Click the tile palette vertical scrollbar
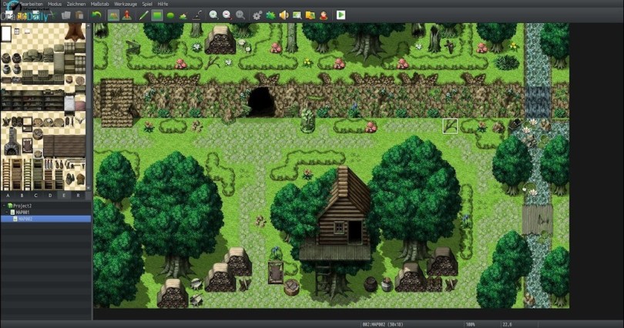624x328 pixels. 89,106
